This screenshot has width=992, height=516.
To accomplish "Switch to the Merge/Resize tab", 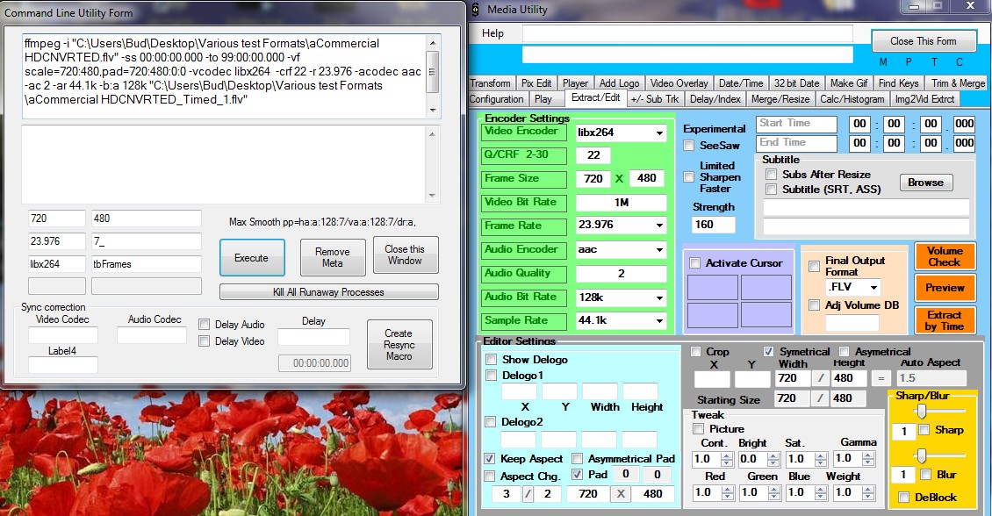I will (x=780, y=99).
